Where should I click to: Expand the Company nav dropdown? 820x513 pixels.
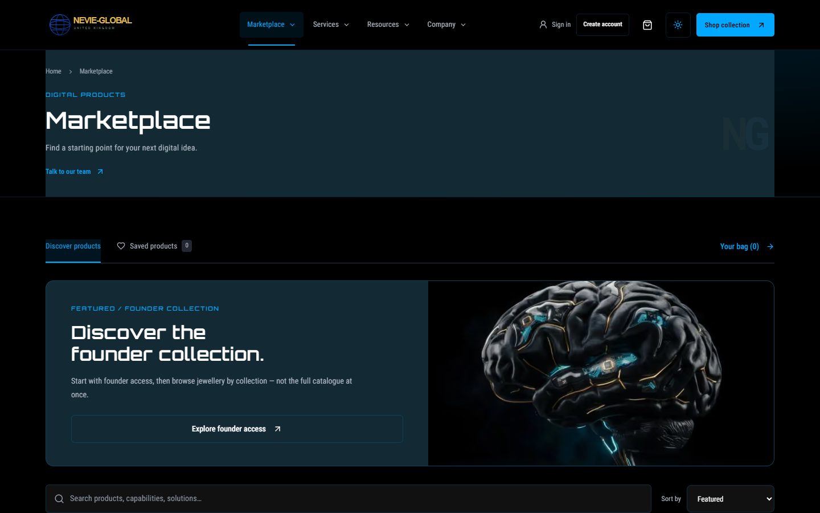pos(446,25)
